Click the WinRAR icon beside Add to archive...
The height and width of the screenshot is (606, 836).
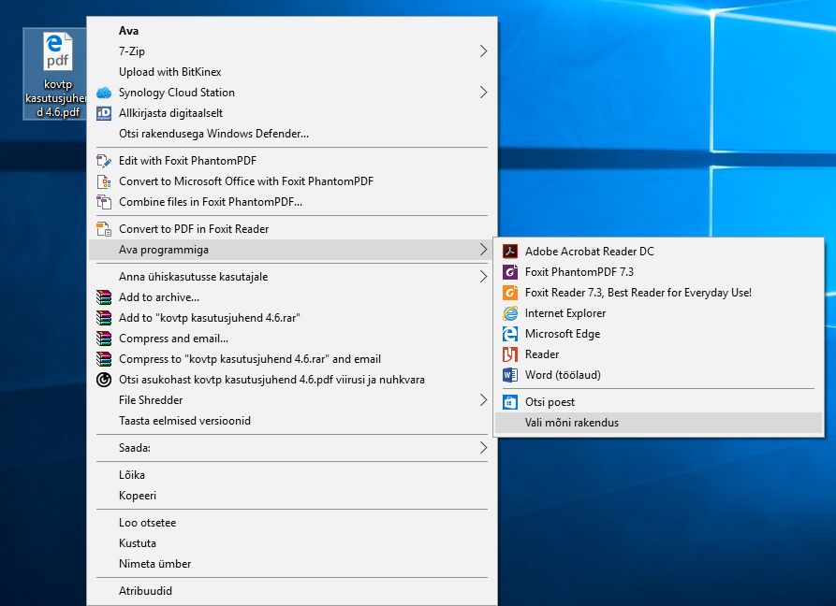tap(104, 297)
